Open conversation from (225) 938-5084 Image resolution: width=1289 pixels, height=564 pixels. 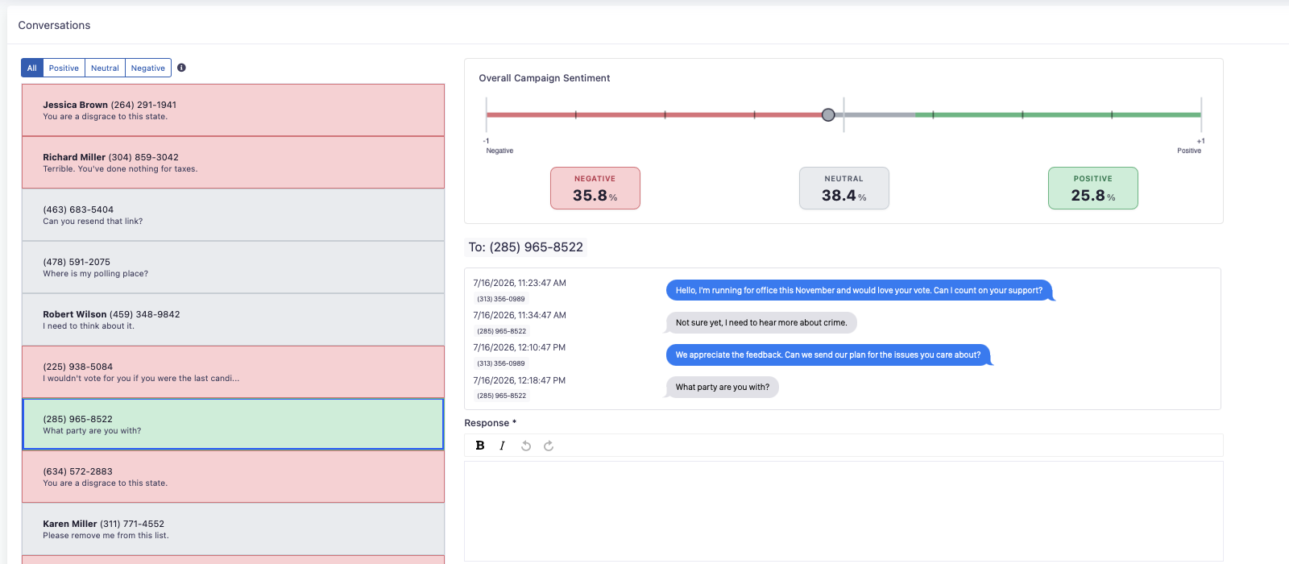tap(233, 372)
